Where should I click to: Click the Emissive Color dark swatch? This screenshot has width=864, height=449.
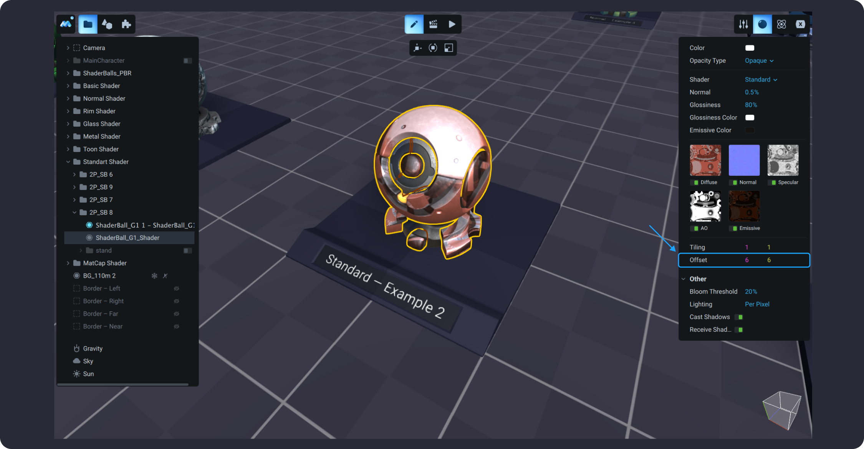click(x=750, y=130)
